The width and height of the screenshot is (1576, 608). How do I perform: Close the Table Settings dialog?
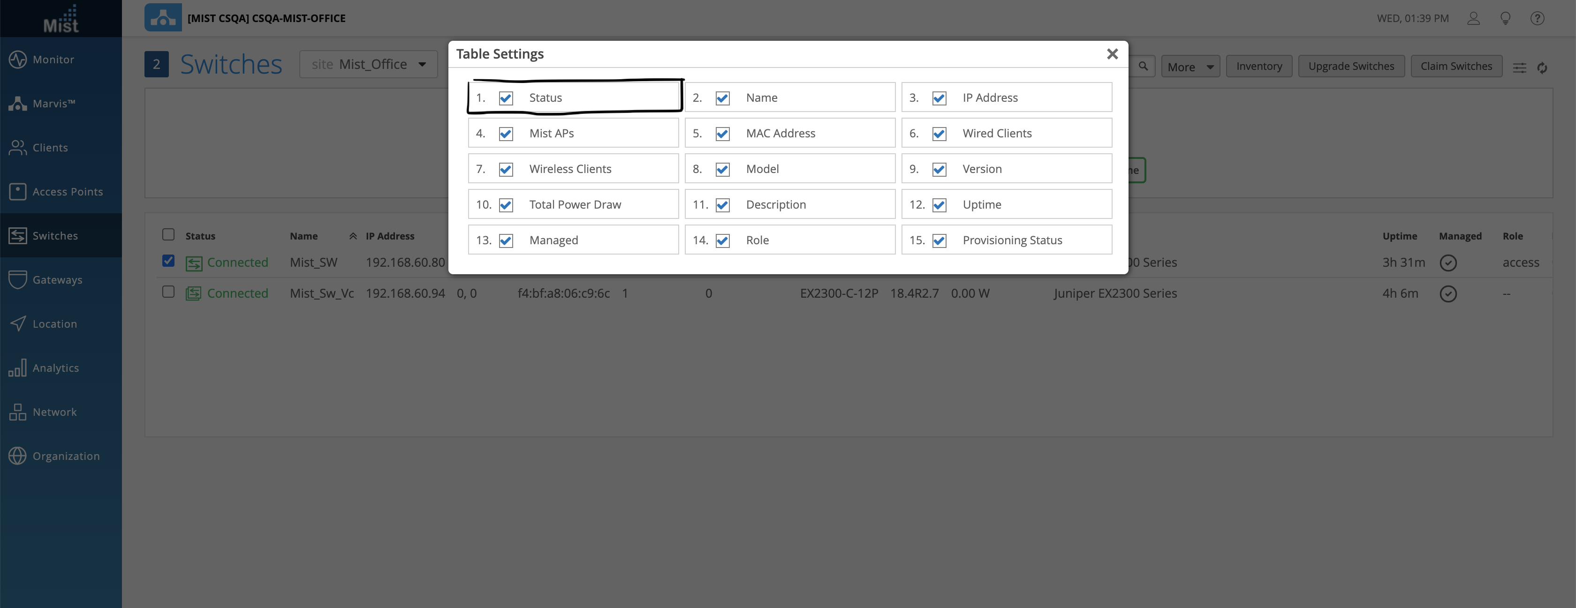tap(1112, 54)
